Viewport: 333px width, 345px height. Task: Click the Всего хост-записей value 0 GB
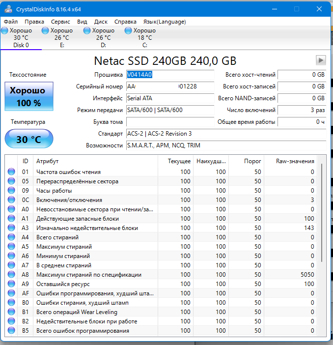[302, 86]
